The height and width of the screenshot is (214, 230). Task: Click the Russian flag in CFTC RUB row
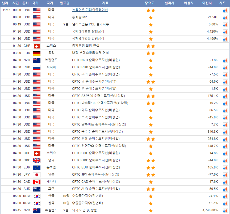click(x=37, y=68)
